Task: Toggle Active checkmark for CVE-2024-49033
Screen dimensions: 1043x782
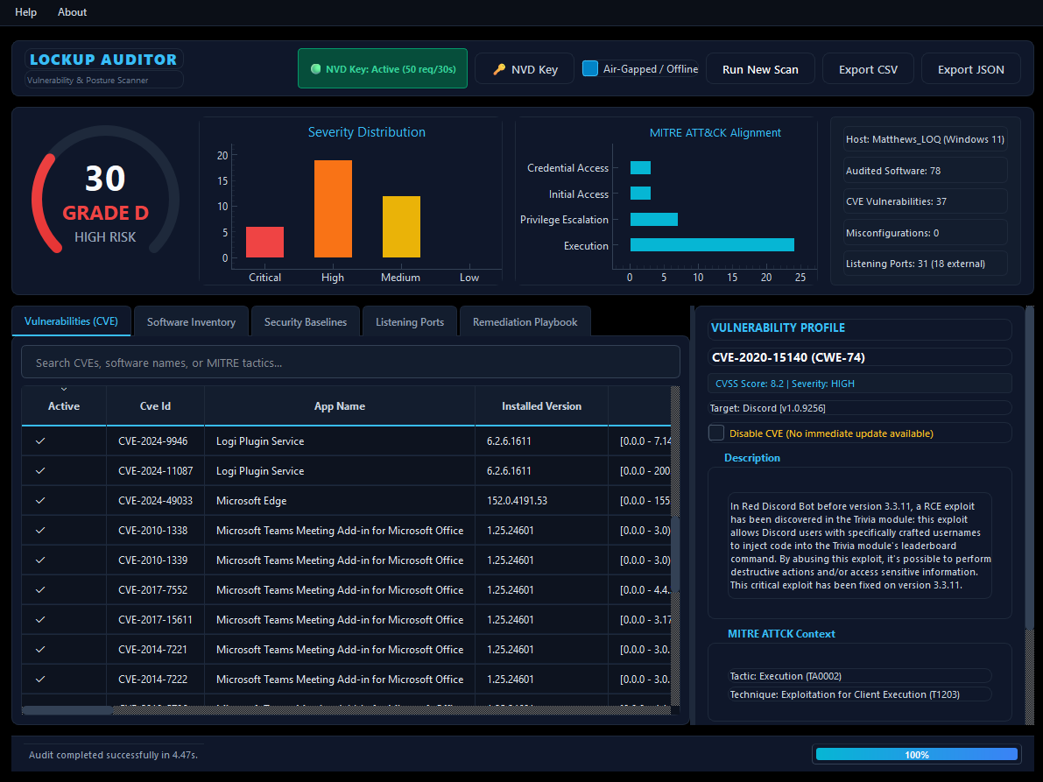Action: tap(40, 501)
